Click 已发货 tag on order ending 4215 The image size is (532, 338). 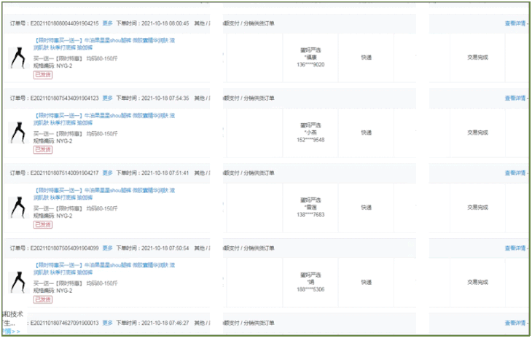(42, 74)
